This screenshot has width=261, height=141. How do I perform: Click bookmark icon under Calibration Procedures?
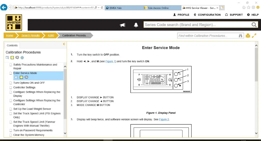tap(7, 58)
